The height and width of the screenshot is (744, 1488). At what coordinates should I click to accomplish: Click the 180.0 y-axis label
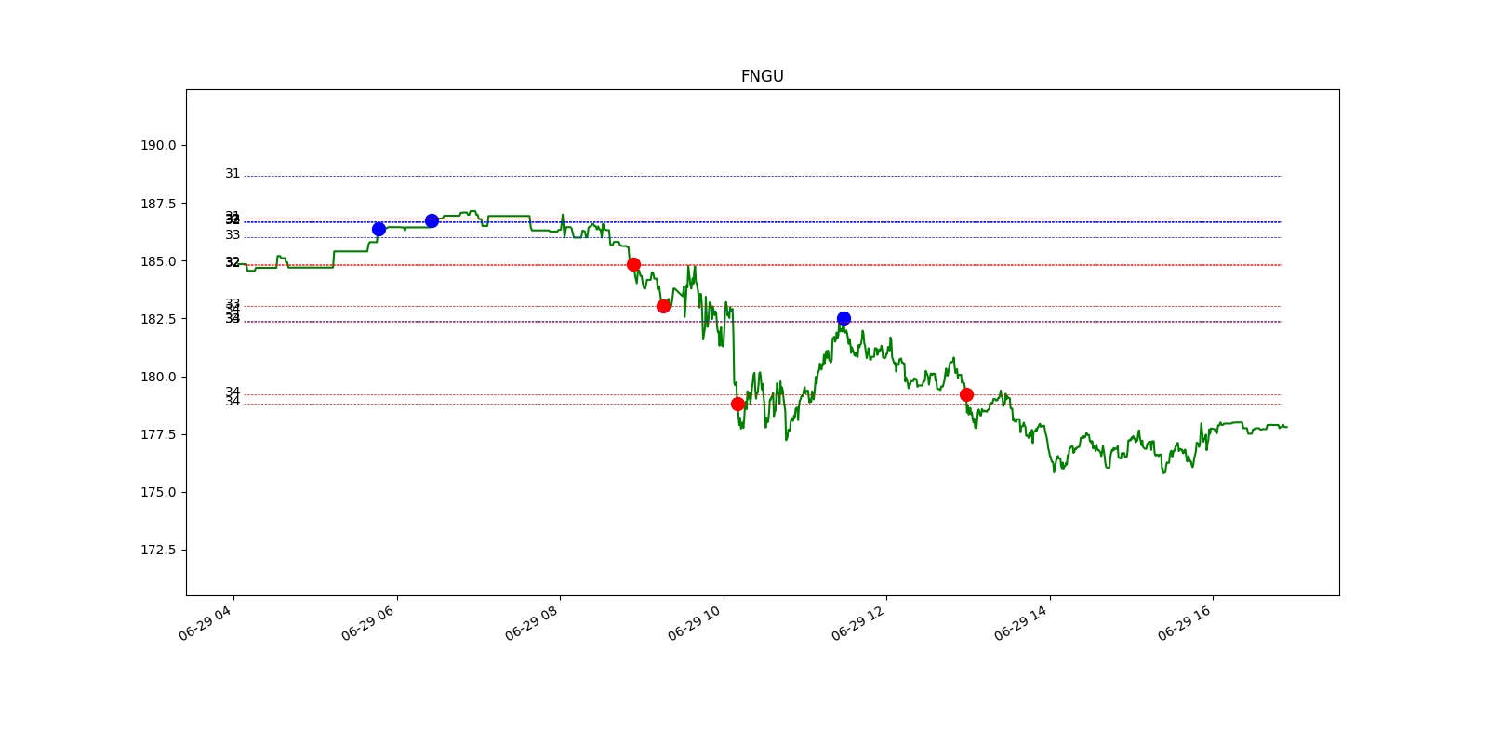click(x=158, y=377)
